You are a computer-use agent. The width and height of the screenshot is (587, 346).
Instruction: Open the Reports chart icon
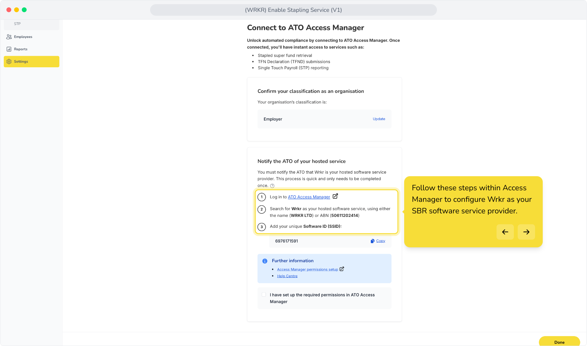9,49
